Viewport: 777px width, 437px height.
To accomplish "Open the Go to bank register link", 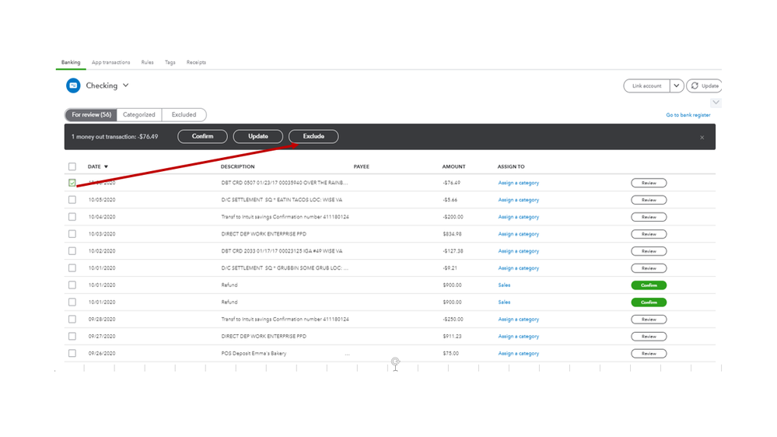I will 688,115.
